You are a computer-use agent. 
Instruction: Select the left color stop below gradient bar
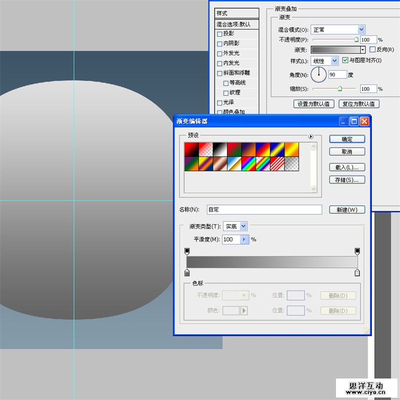pyautogui.click(x=187, y=272)
